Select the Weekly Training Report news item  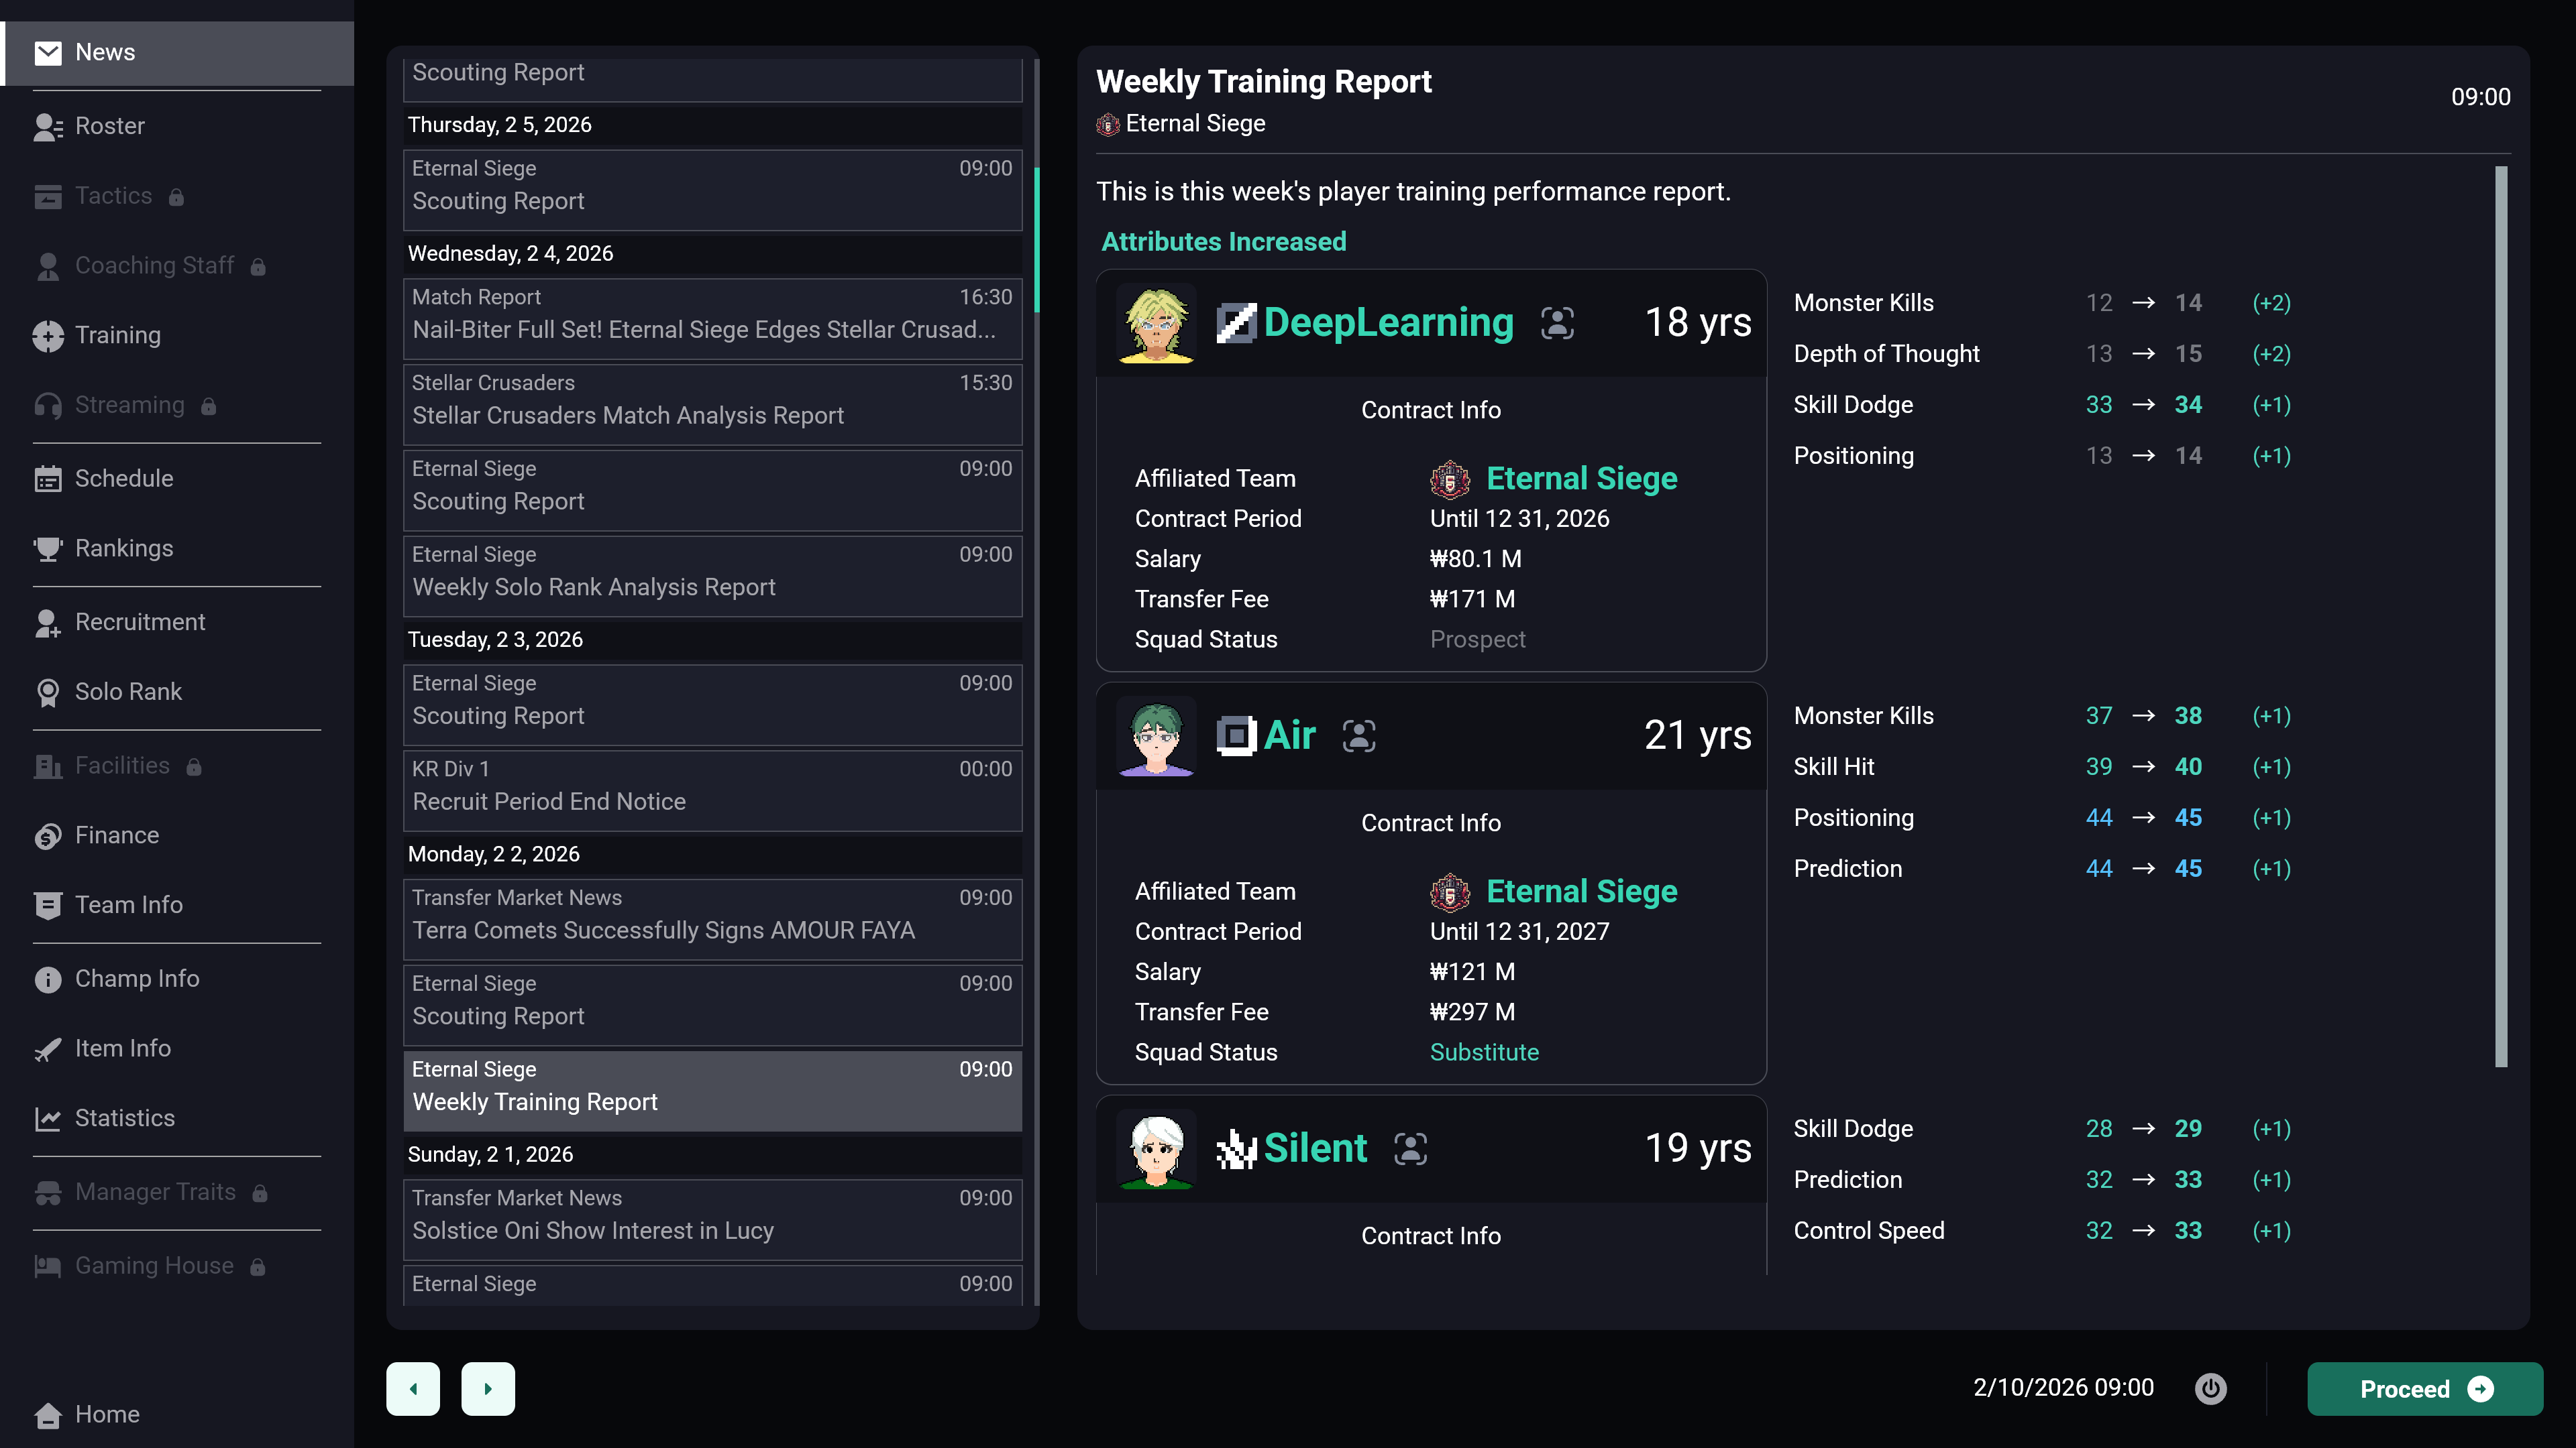pyautogui.click(x=712, y=1091)
